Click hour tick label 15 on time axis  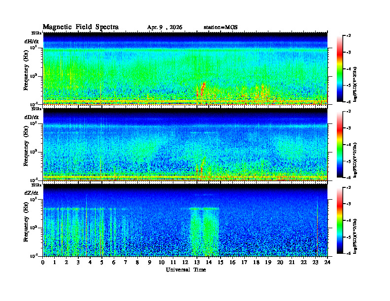pos(221,263)
